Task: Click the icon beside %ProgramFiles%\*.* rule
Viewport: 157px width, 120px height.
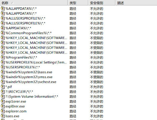Action: (3, 57)
